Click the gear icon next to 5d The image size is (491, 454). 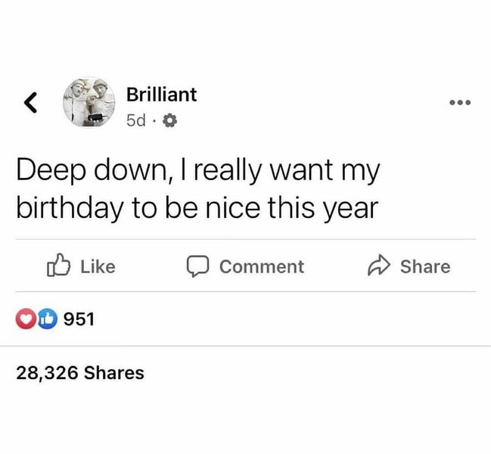(x=169, y=120)
